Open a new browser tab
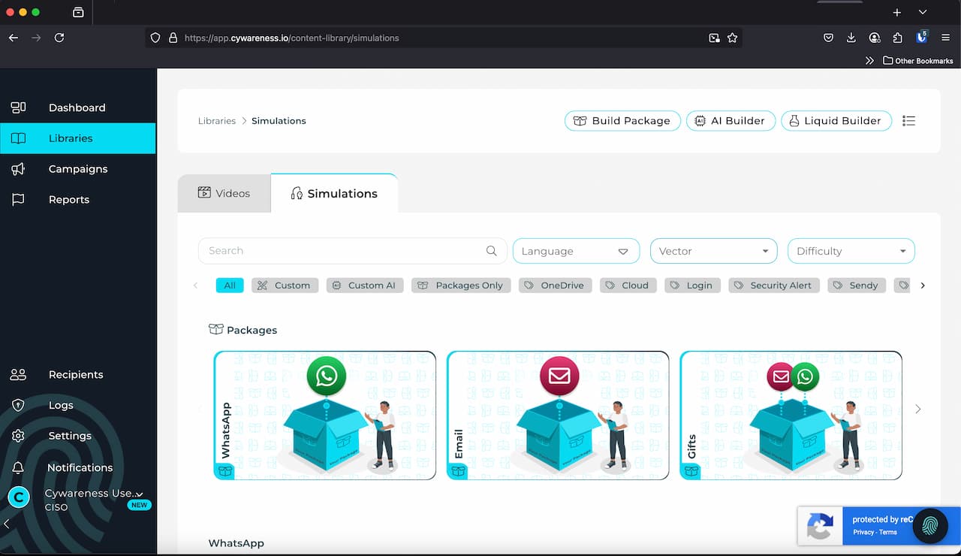 tap(896, 12)
